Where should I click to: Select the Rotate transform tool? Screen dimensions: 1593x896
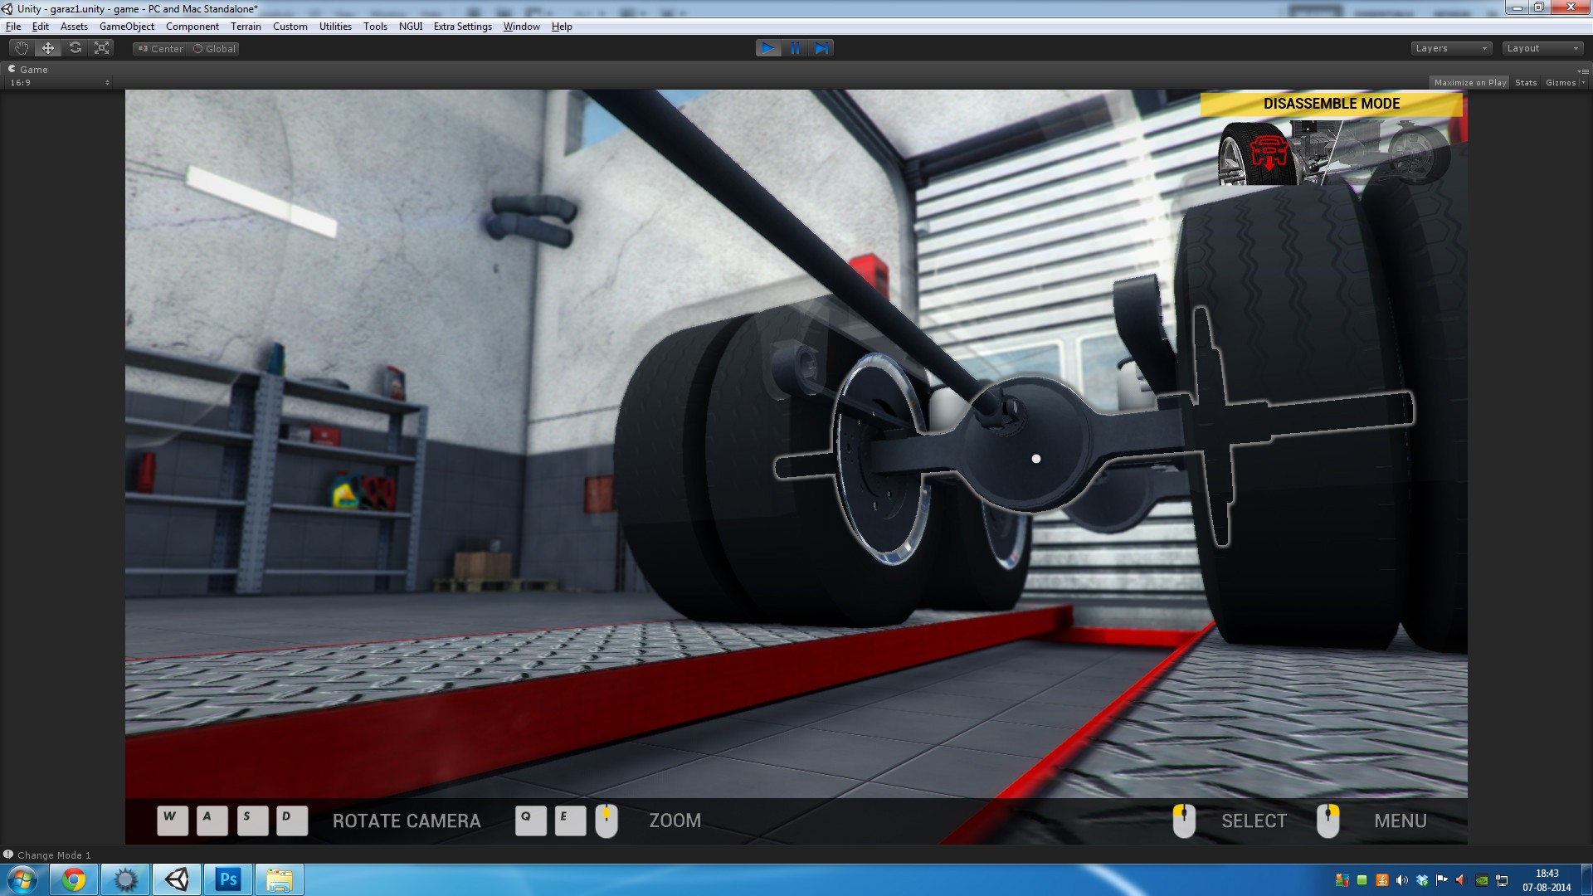[x=76, y=48]
